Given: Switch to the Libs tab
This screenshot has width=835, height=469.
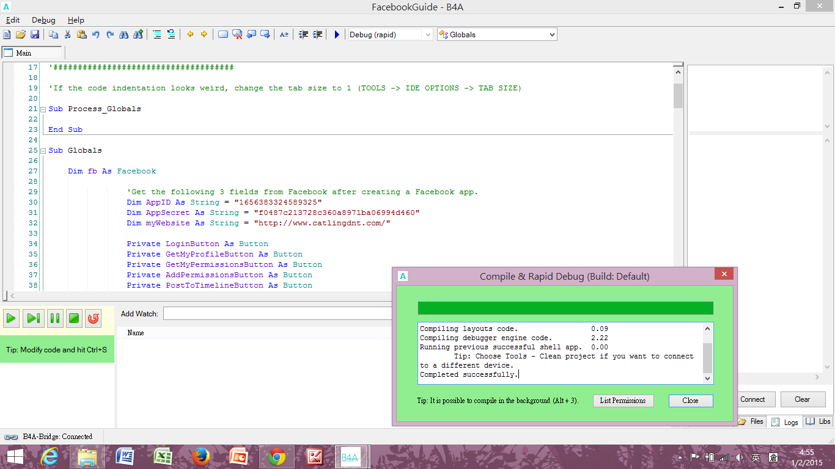Looking at the screenshot, I should [x=818, y=421].
